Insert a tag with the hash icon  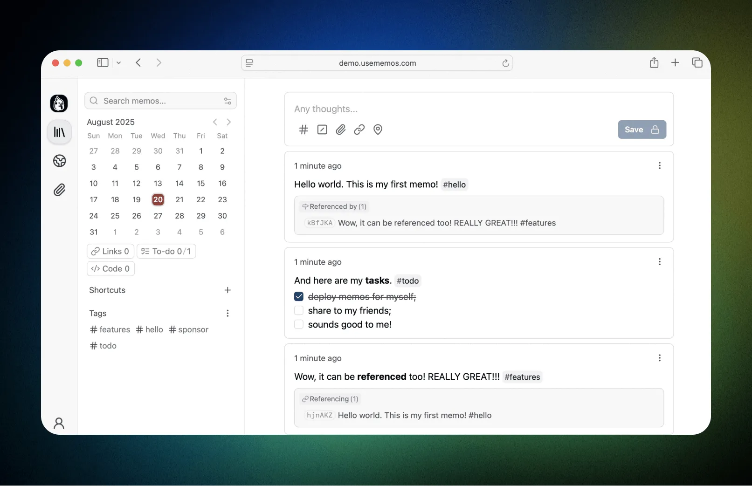(x=304, y=130)
